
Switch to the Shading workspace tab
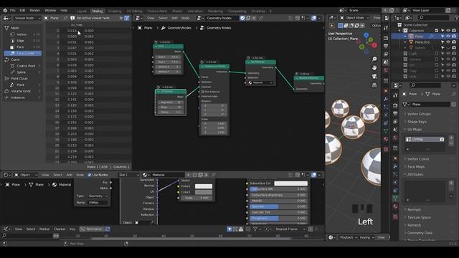[x=177, y=11]
